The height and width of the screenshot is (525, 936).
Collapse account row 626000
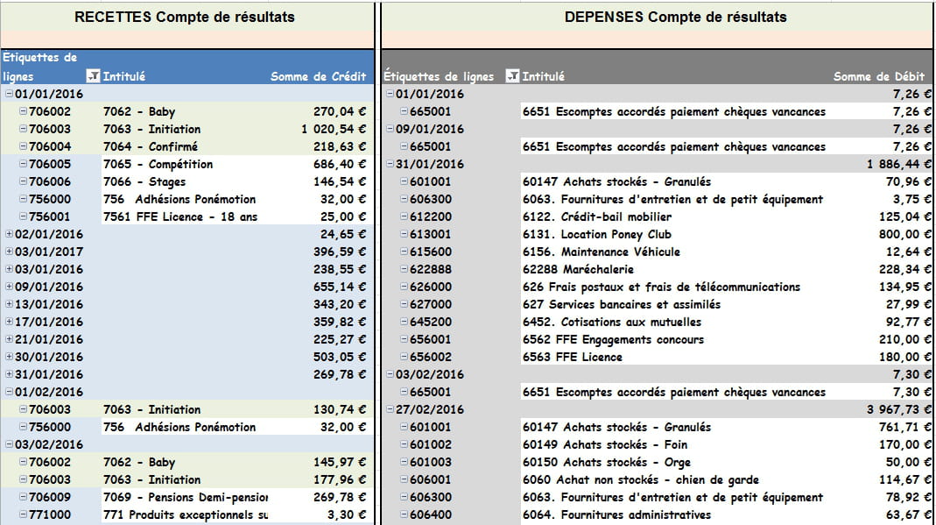(404, 287)
